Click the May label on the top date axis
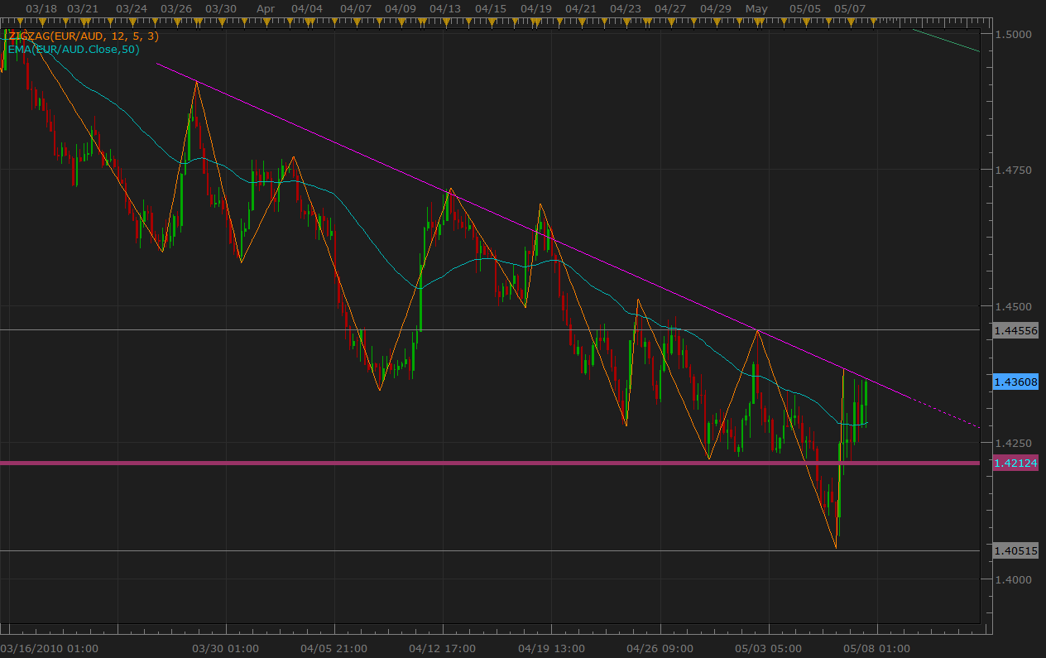 pos(756,8)
